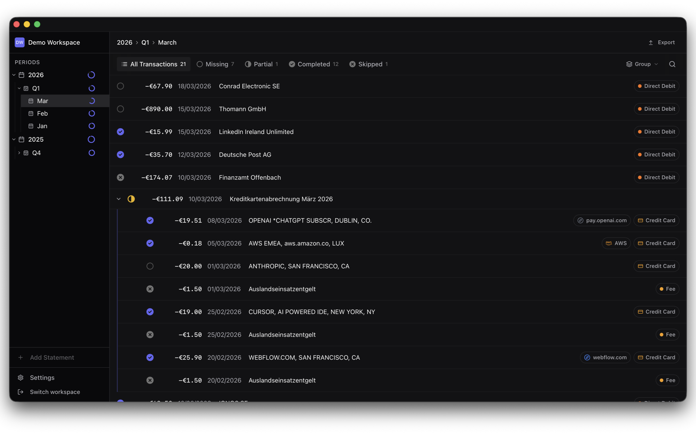Collapse the 2026 period tree

(14, 75)
